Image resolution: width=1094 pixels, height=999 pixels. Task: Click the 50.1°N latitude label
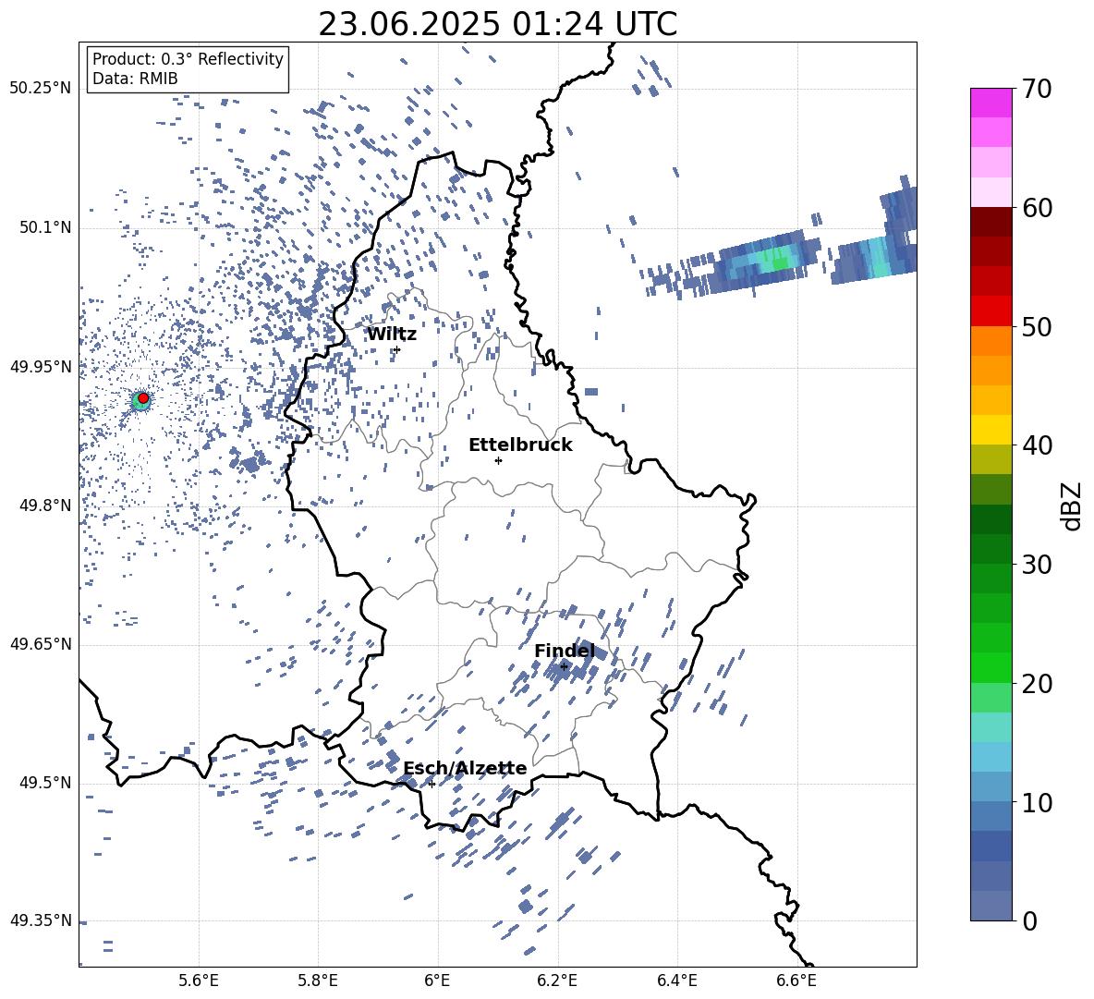46,227
